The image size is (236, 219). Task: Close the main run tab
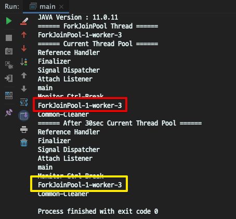click(61, 7)
